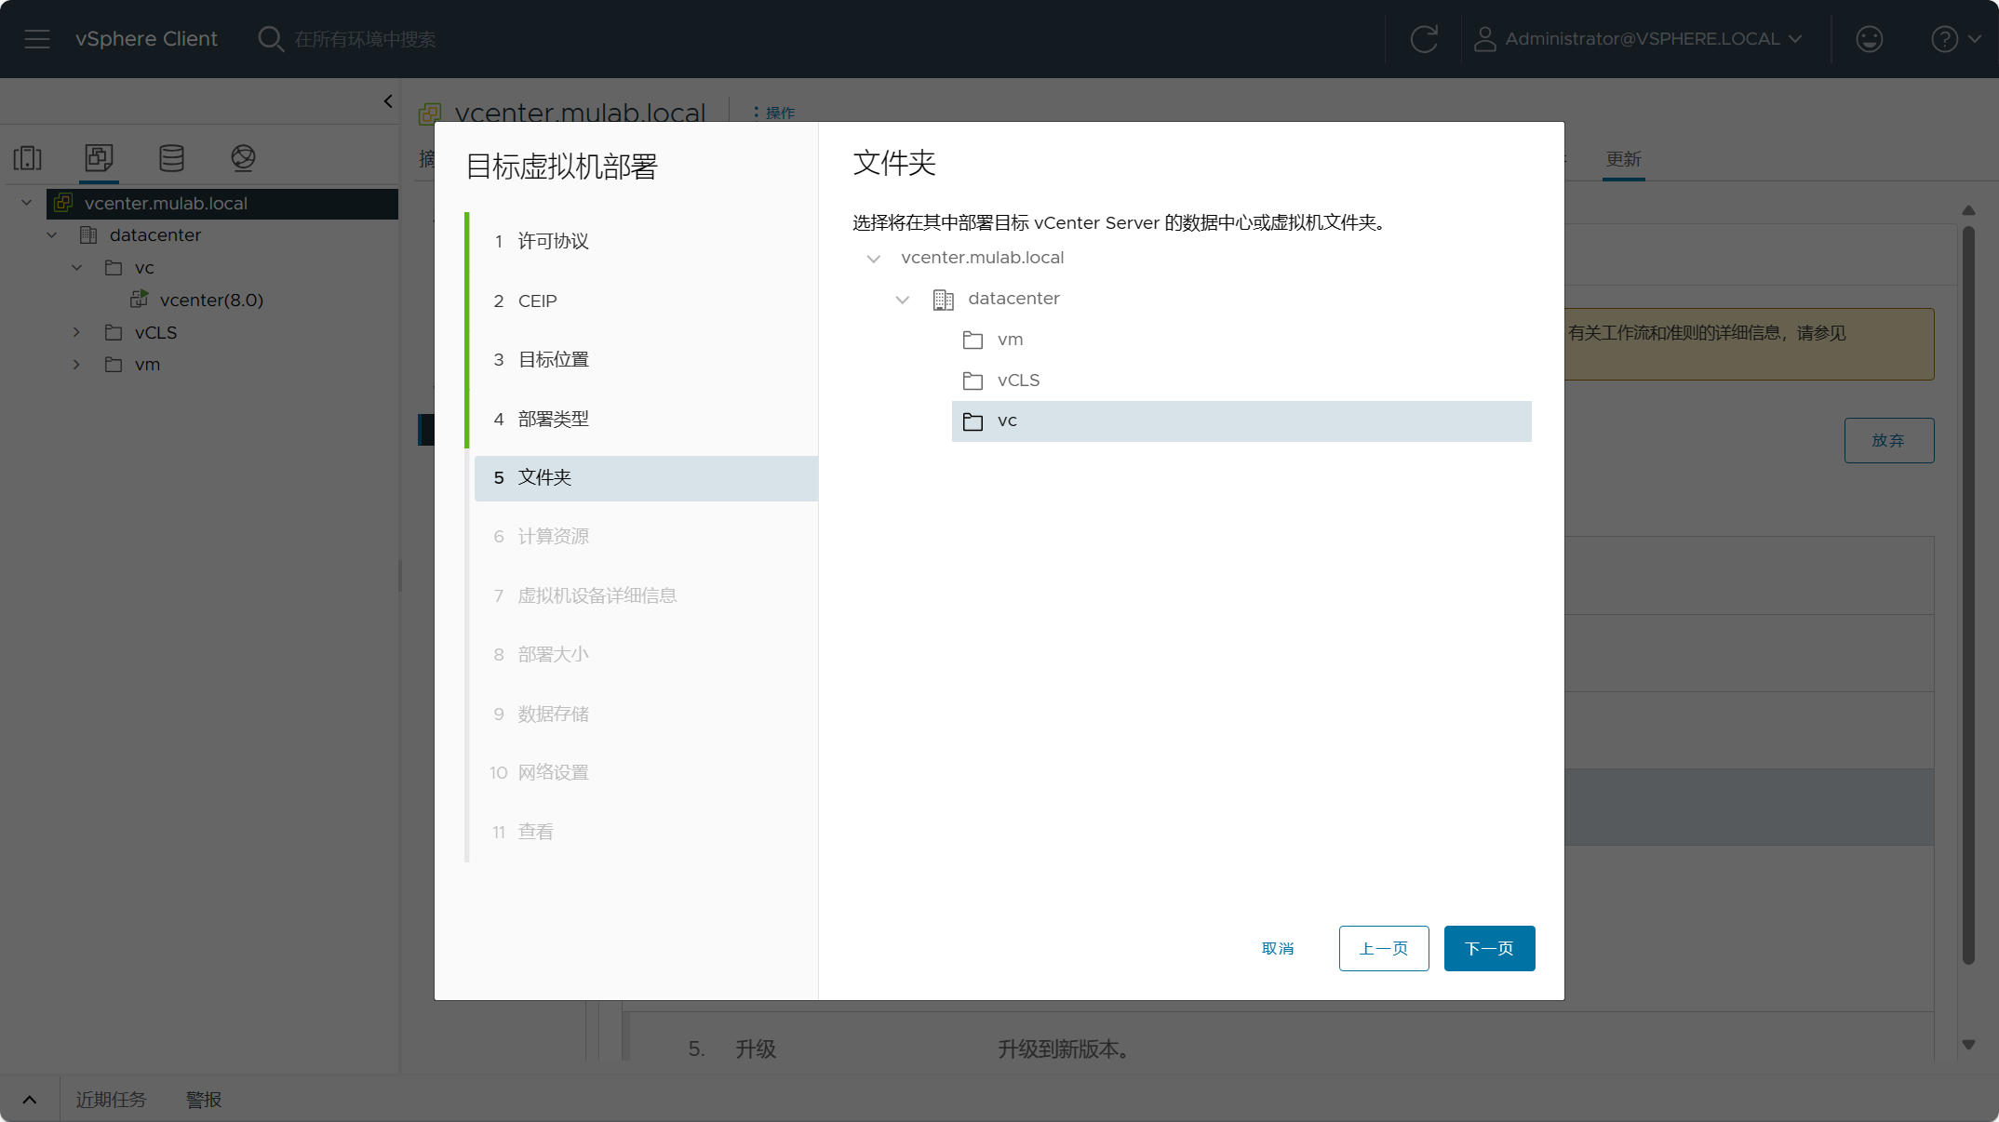Screen dimensions: 1999x1122
Task: Select datacenter in dialog tree
Action: pos(1013,299)
